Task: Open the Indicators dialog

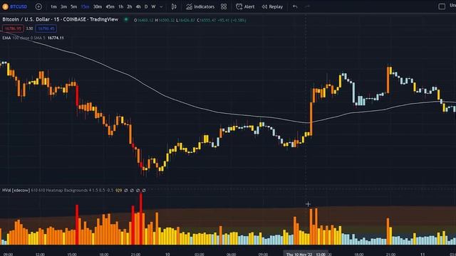Action: pyautogui.click(x=200, y=6)
